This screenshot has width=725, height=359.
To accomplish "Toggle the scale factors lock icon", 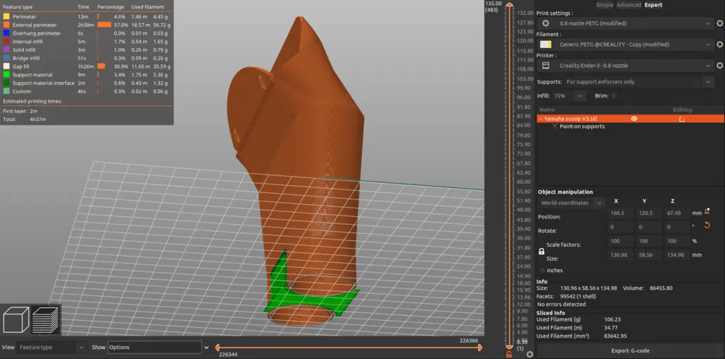I will [542, 252].
